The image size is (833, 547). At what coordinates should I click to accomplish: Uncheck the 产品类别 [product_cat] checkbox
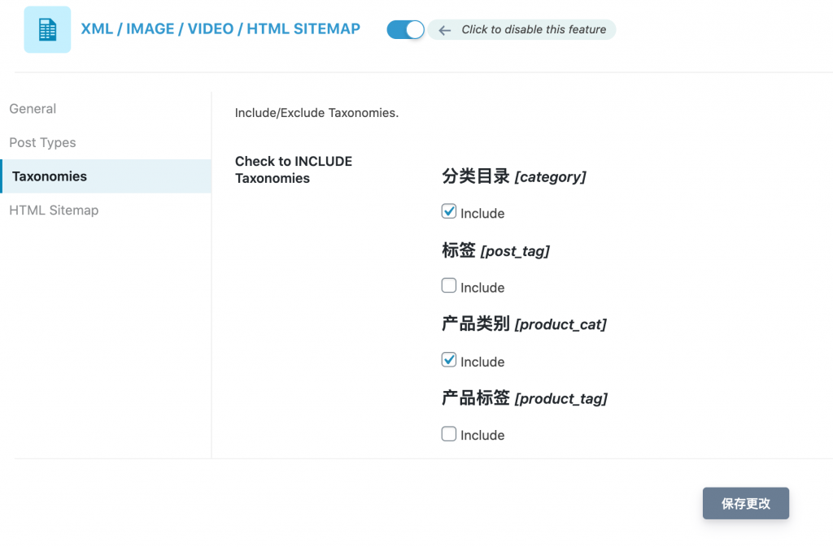click(x=449, y=360)
